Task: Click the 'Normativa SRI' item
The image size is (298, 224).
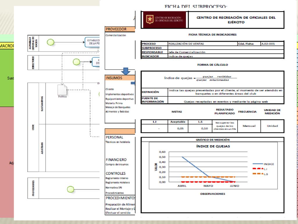Action: click(x=114, y=188)
